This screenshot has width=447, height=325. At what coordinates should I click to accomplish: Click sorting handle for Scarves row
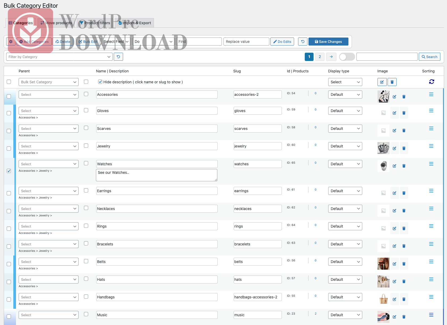pos(431,128)
